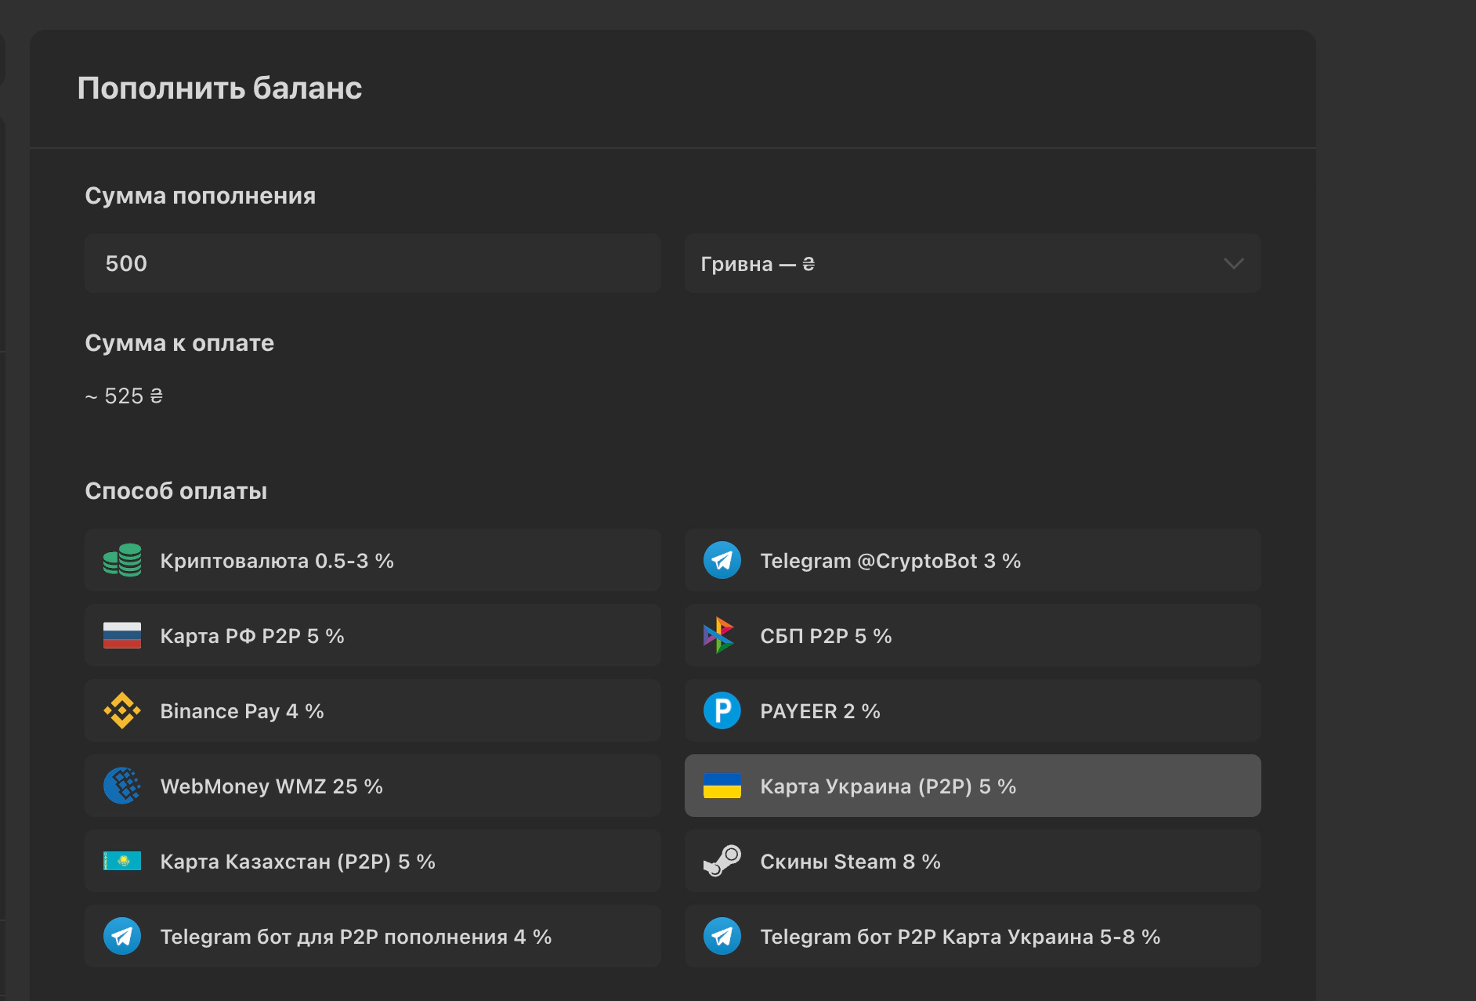Click the green coins cryptocurrency icon
Image resolution: width=1476 pixels, height=1001 pixels.
tap(122, 561)
